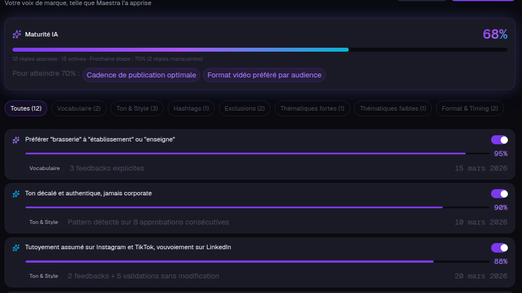Filter by Vocabulaire (2)
The height and width of the screenshot is (293, 522).
[79, 108]
